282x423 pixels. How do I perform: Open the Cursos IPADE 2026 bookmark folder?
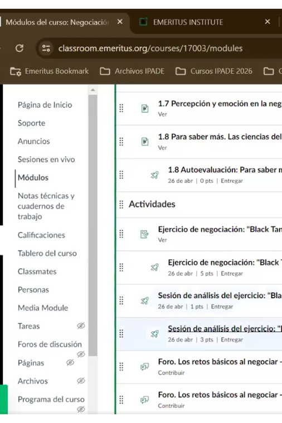213,71
